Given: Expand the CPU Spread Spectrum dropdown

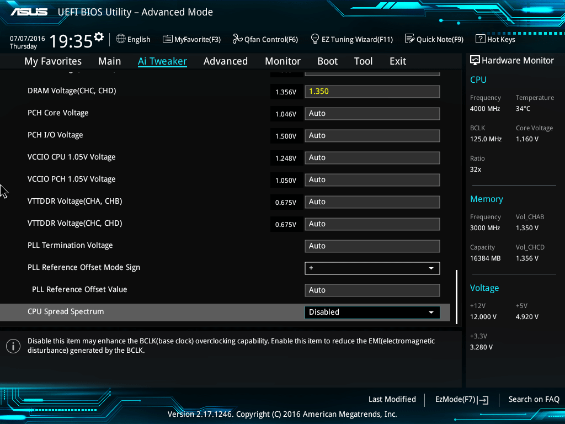Looking at the screenshot, I should pos(372,312).
